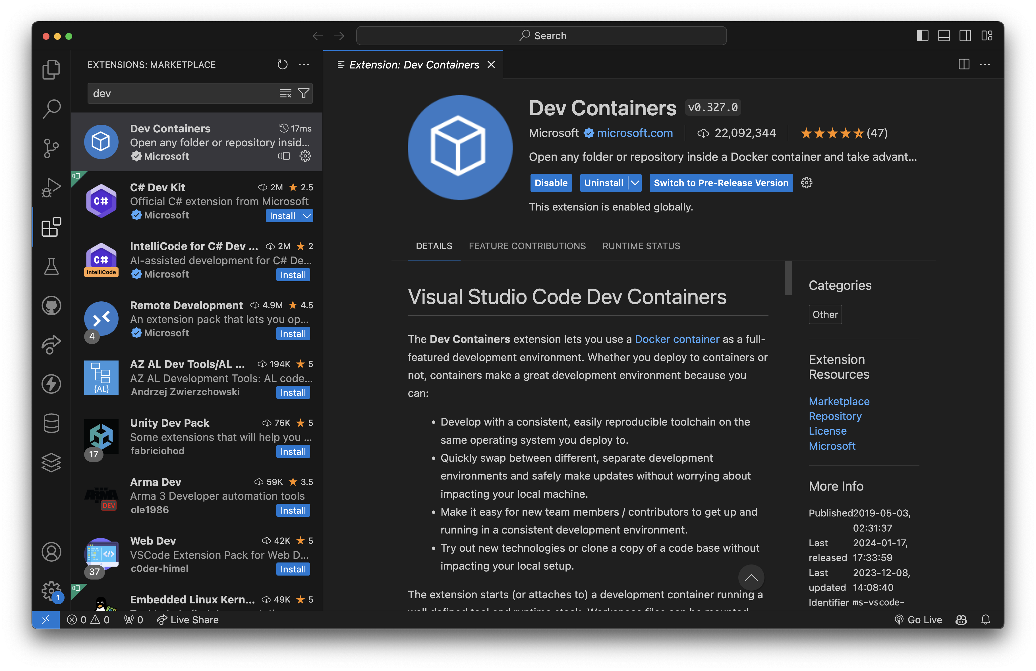Open the Marketplace resource link
The width and height of the screenshot is (1036, 671).
click(839, 401)
